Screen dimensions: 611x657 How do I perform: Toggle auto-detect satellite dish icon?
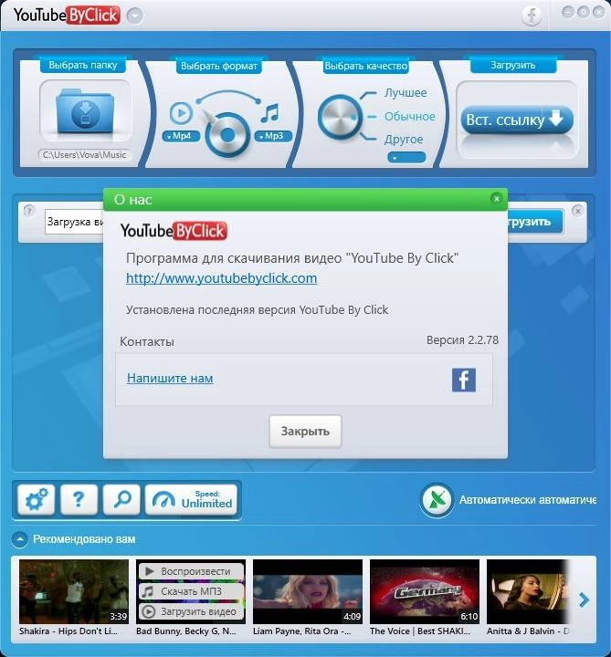coord(437,500)
